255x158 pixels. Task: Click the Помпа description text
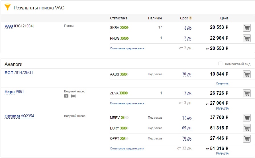pyautogui.click(x=69, y=26)
